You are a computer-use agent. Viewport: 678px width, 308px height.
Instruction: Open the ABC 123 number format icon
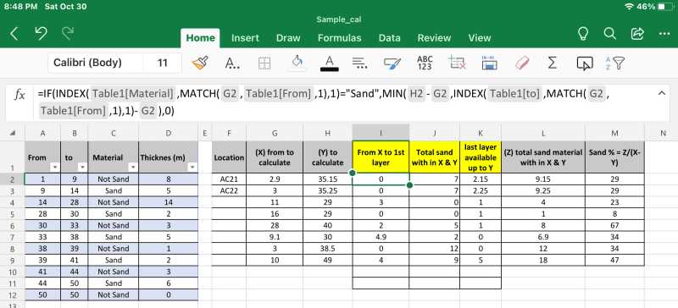(x=425, y=63)
